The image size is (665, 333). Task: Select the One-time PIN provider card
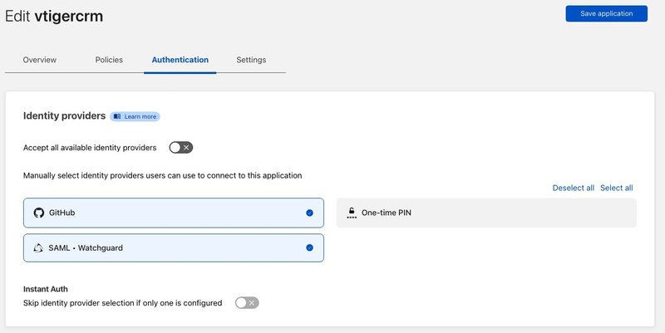[486, 213]
